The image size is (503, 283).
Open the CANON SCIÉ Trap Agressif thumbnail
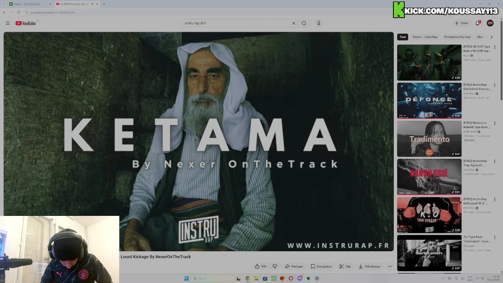point(429,177)
